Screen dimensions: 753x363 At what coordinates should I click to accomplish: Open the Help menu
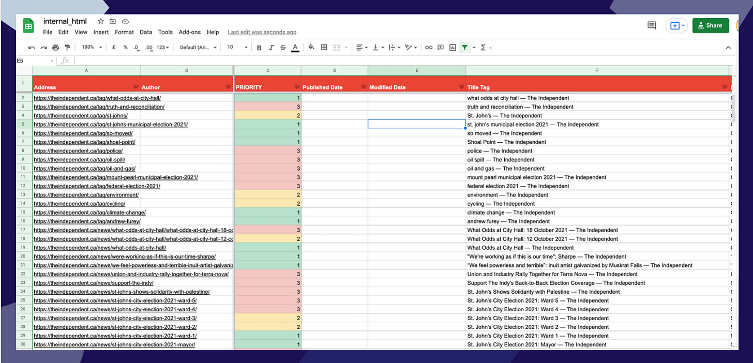(213, 32)
